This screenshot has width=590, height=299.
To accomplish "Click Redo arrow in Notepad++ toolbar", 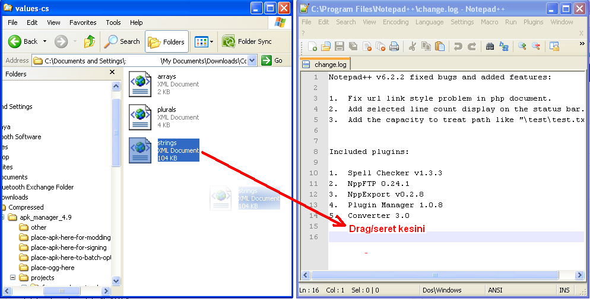I will [471, 46].
